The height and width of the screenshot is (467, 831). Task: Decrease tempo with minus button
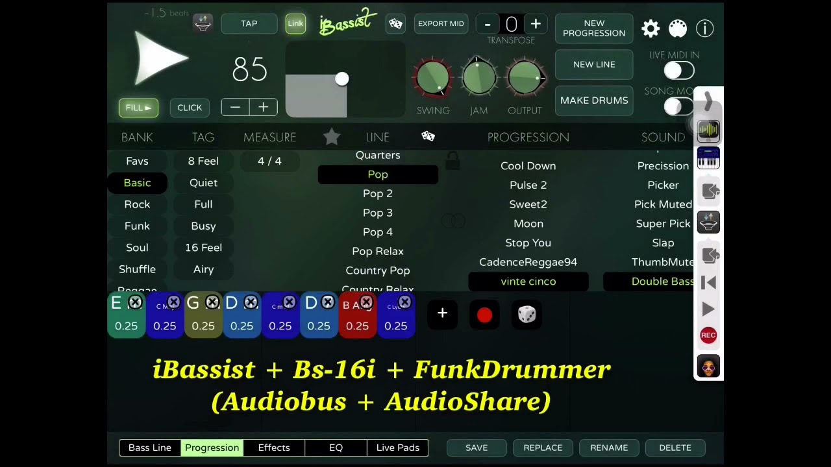(235, 107)
